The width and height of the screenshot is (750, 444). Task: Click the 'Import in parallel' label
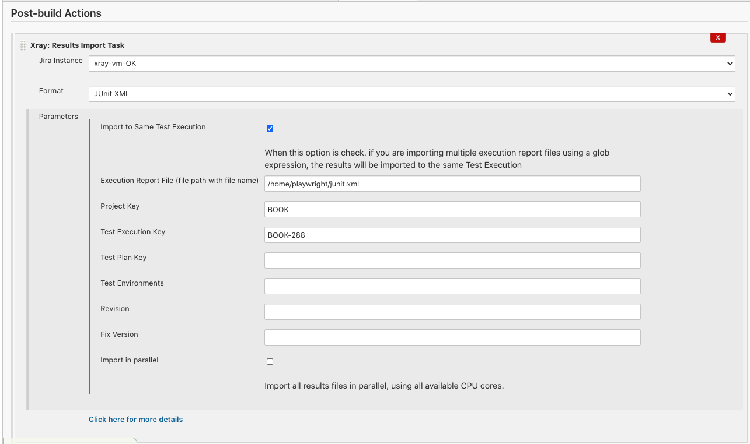tap(130, 360)
